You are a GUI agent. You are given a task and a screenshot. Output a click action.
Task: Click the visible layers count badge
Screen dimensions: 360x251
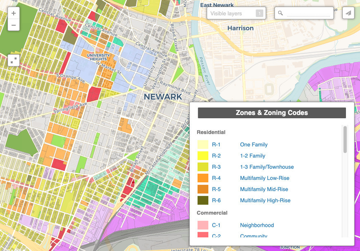click(259, 14)
